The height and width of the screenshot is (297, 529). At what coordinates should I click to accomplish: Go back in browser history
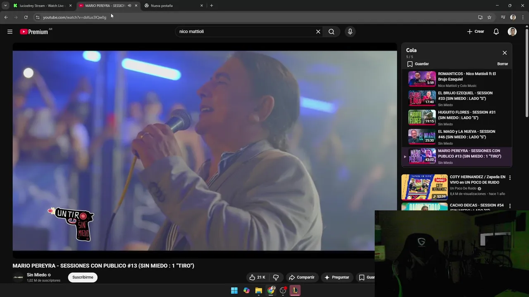pyautogui.click(x=6, y=17)
